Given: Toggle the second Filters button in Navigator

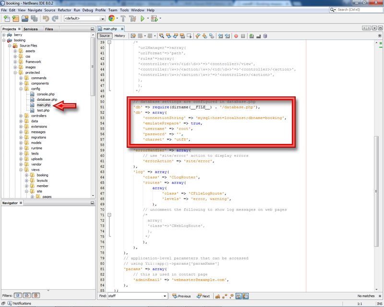Looking at the screenshot, I should 27,295.
